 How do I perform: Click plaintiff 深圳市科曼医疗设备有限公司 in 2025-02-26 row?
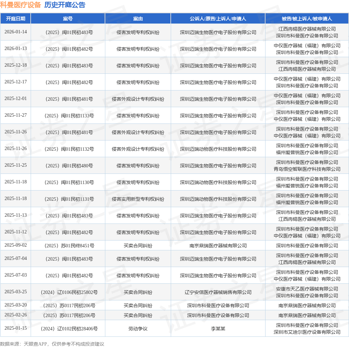pyautogui.click(x=218, y=315)
